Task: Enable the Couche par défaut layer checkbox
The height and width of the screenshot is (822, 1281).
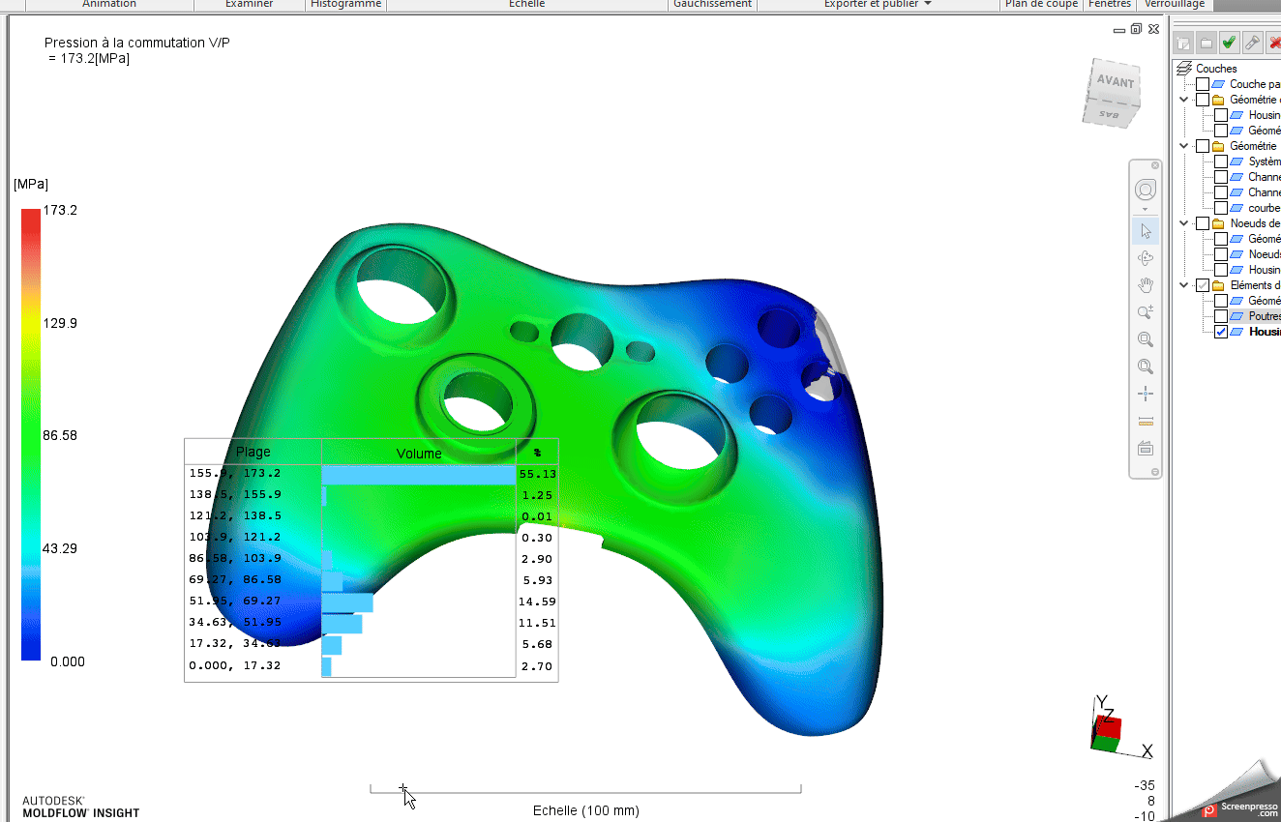Action: point(1203,84)
